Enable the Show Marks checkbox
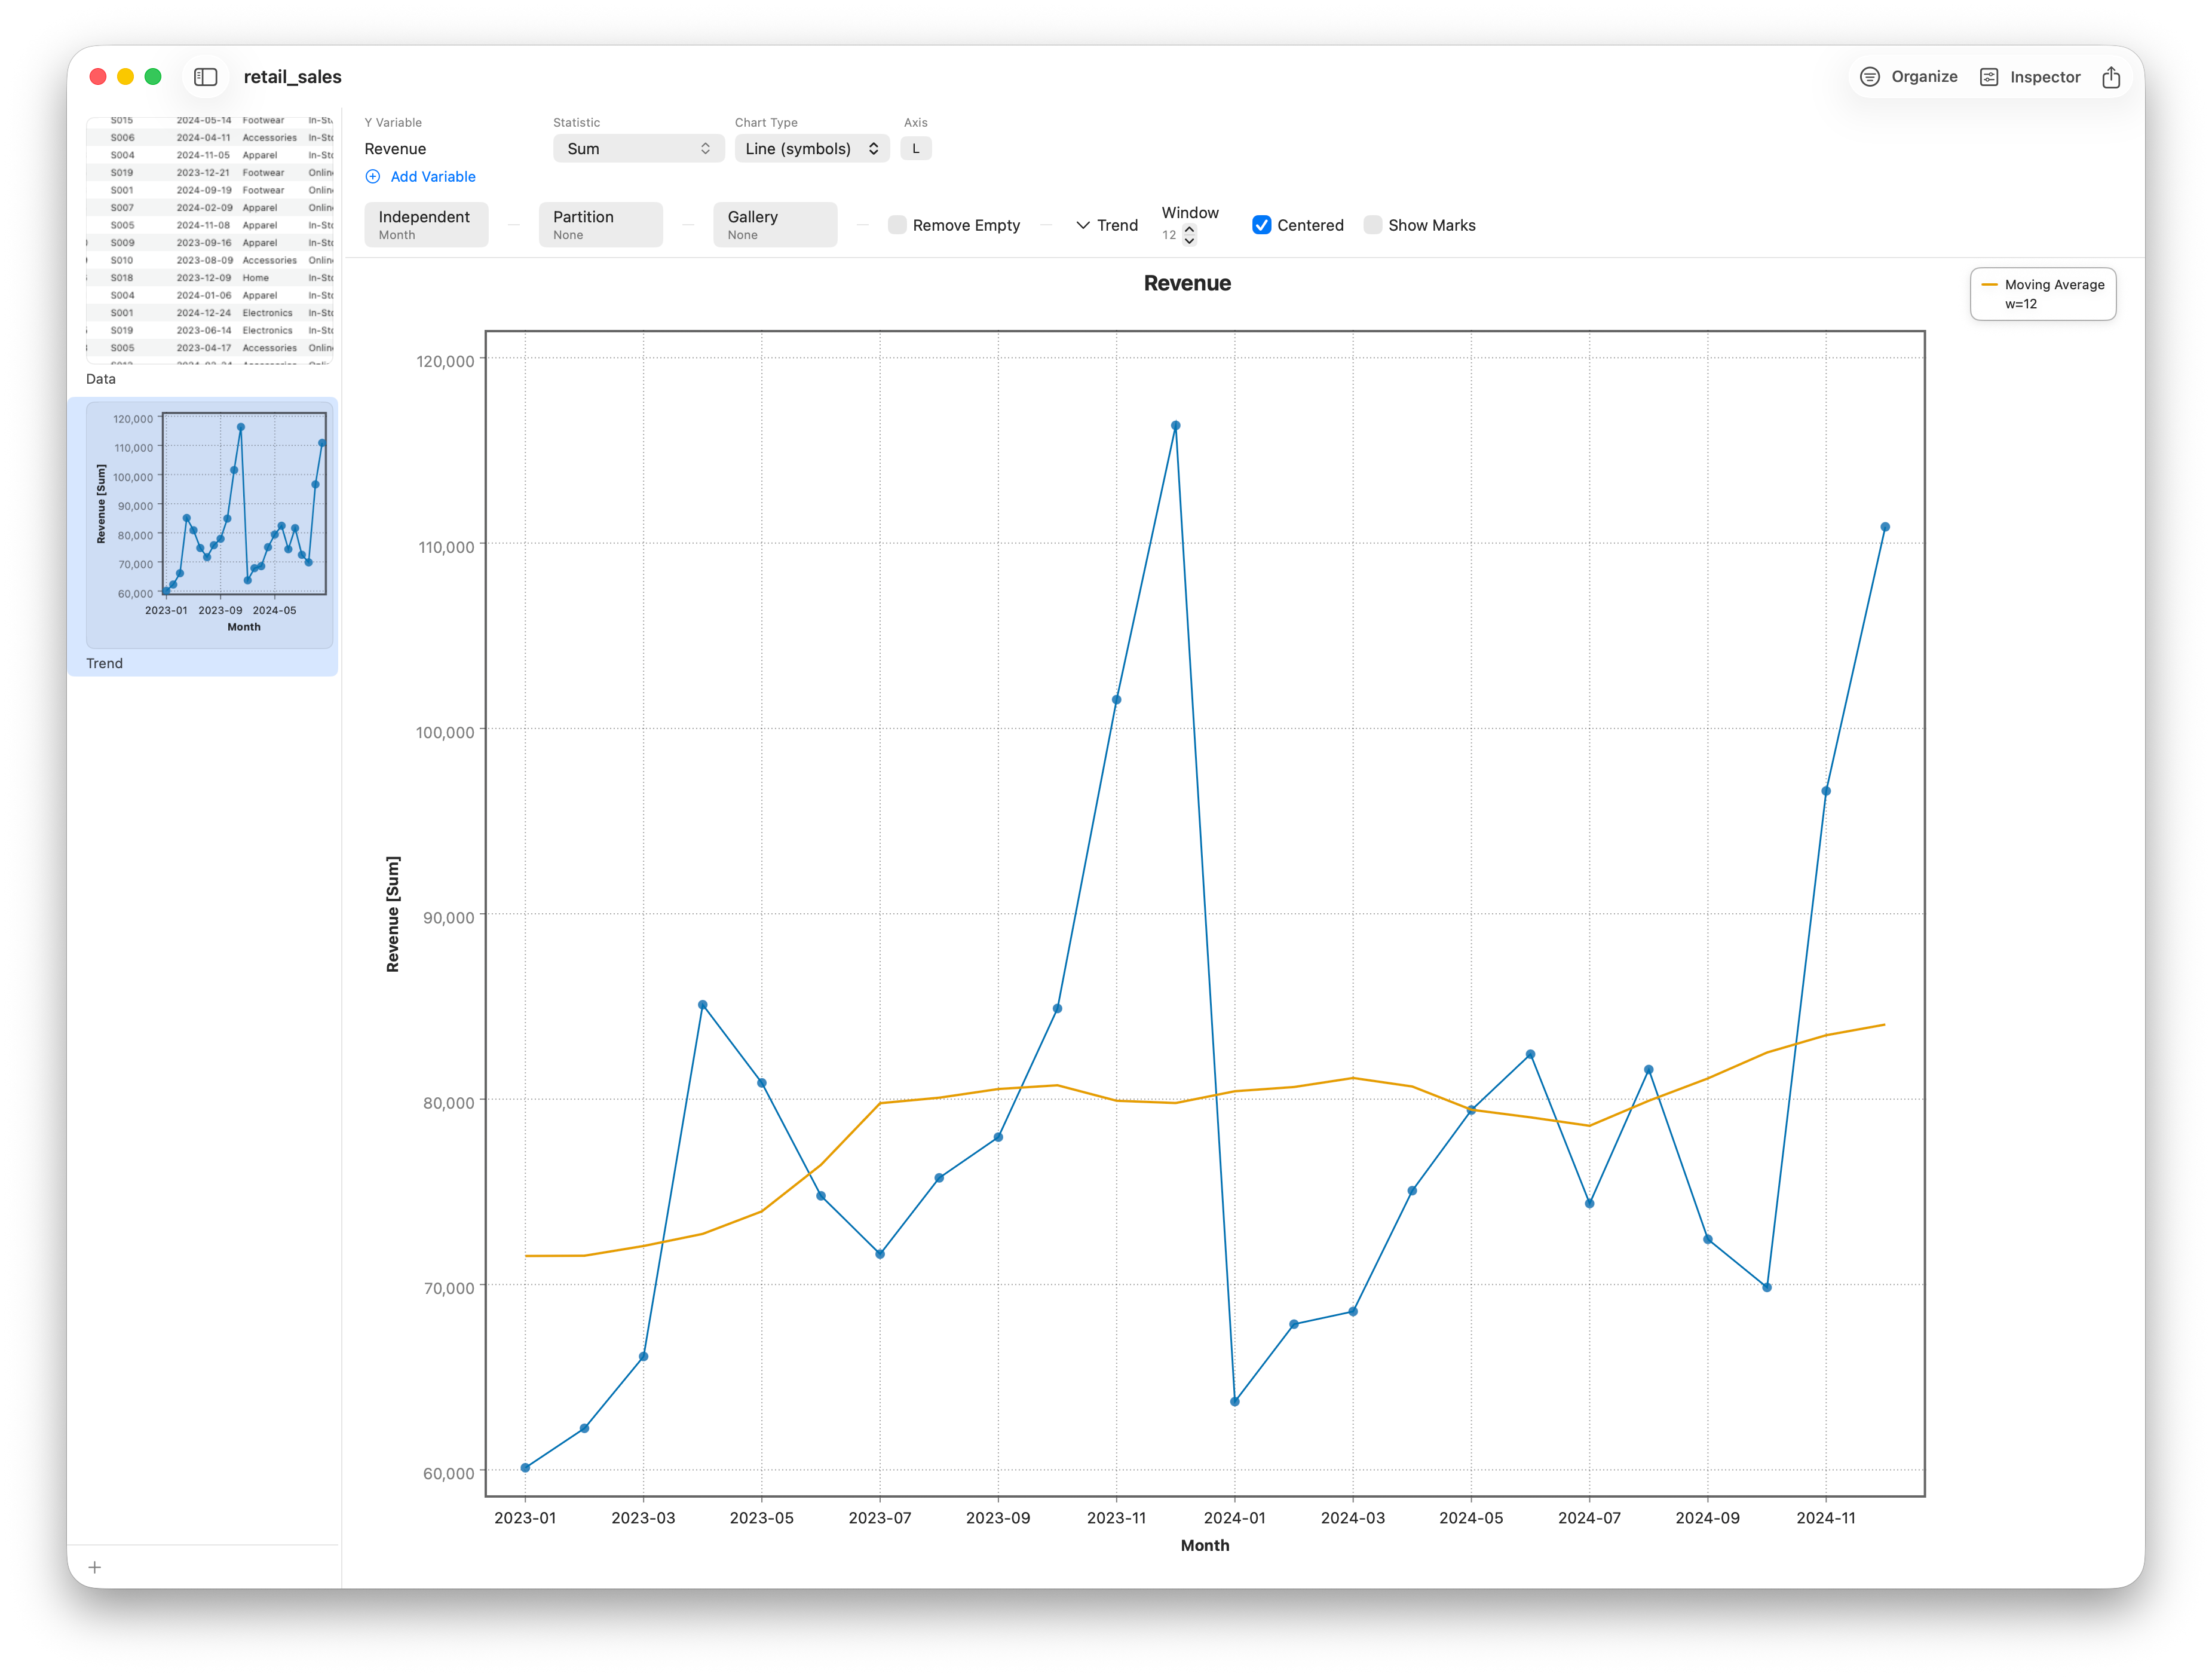The width and height of the screenshot is (2212, 1677). (x=1373, y=225)
